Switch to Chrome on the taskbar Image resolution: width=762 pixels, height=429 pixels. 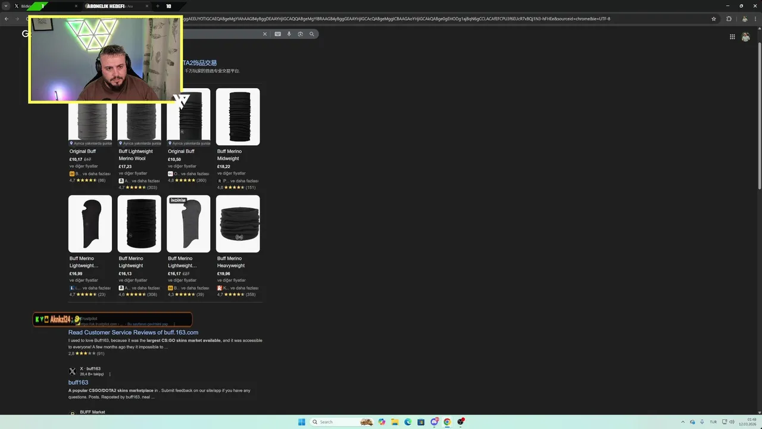447,422
